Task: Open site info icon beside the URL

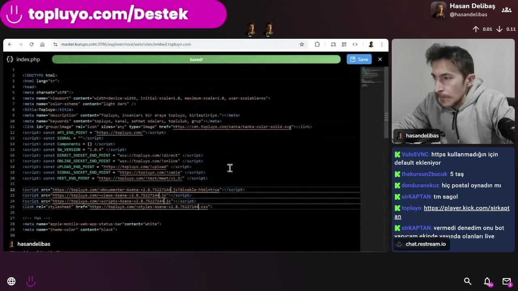Action: [x=55, y=44]
